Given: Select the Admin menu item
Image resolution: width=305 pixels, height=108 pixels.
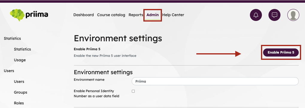Looking at the screenshot, I should pyautogui.click(x=153, y=15).
